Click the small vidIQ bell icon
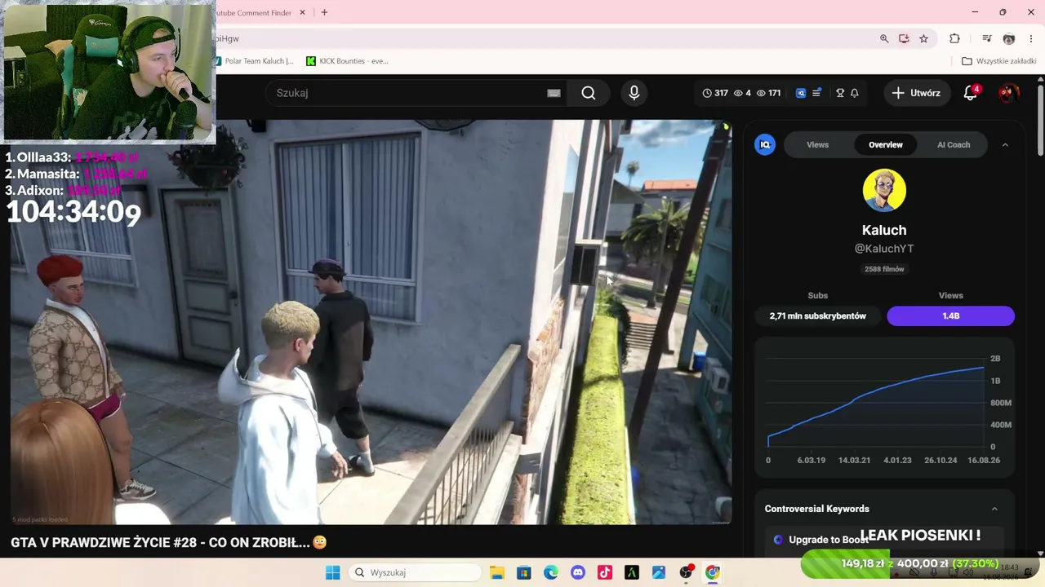1045x587 pixels. tap(855, 93)
